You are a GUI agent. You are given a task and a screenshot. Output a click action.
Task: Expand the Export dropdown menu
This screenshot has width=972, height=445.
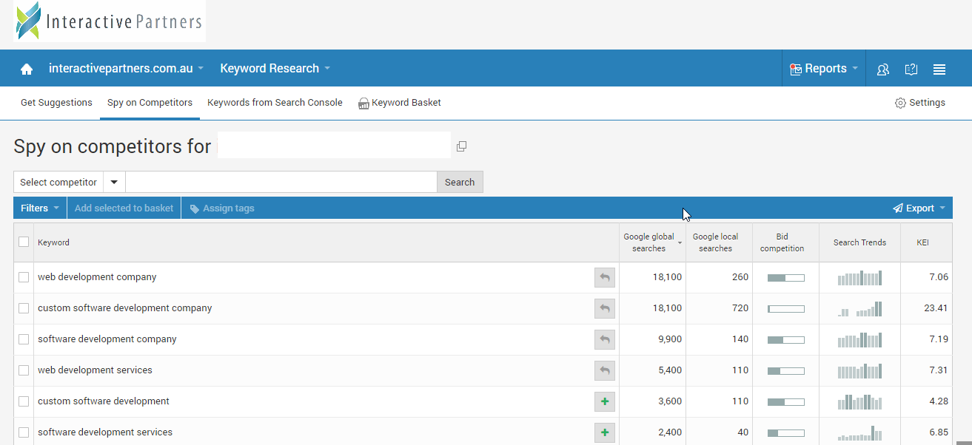(x=919, y=208)
